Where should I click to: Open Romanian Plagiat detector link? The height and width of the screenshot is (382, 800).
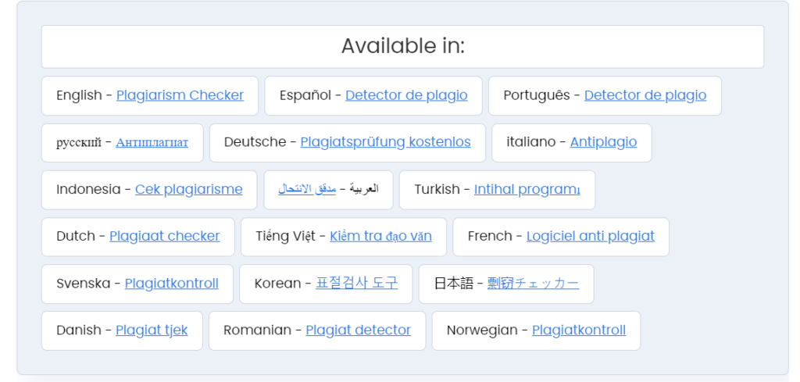(x=358, y=330)
